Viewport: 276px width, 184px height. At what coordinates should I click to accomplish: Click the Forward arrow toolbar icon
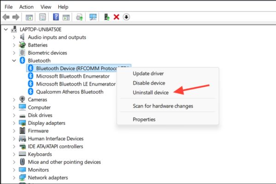[16, 17]
